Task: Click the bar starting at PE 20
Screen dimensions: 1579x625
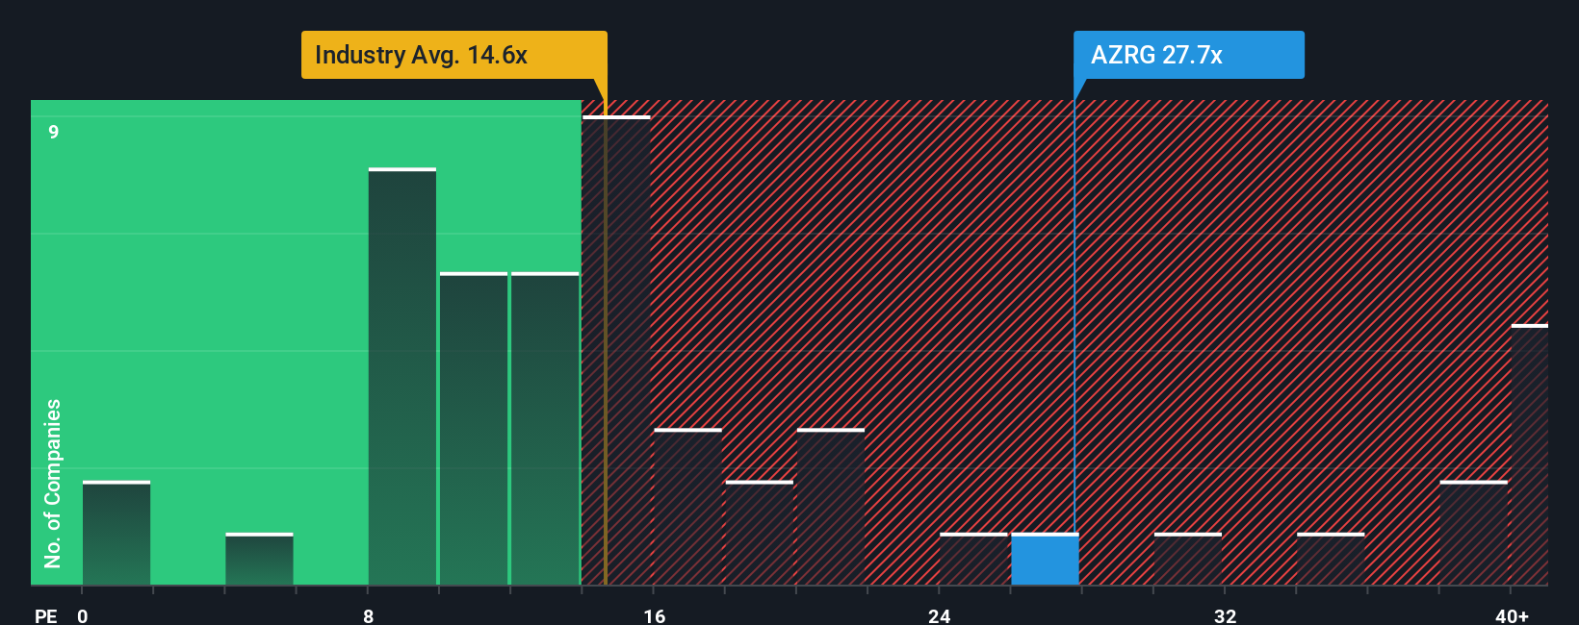Action: [831, 507]
